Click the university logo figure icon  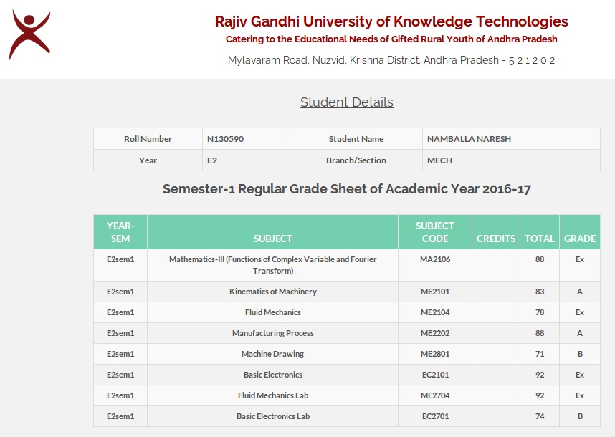pos(30,35)
